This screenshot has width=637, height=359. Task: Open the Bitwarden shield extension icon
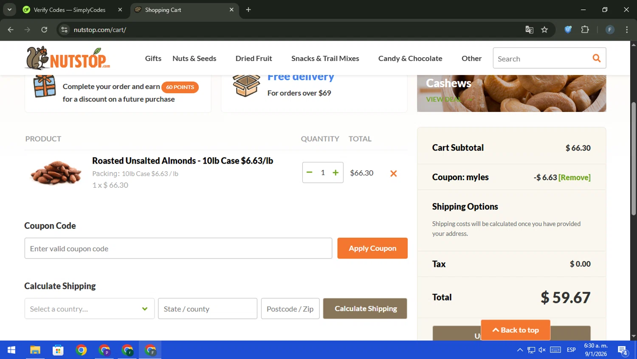point(568,30)
